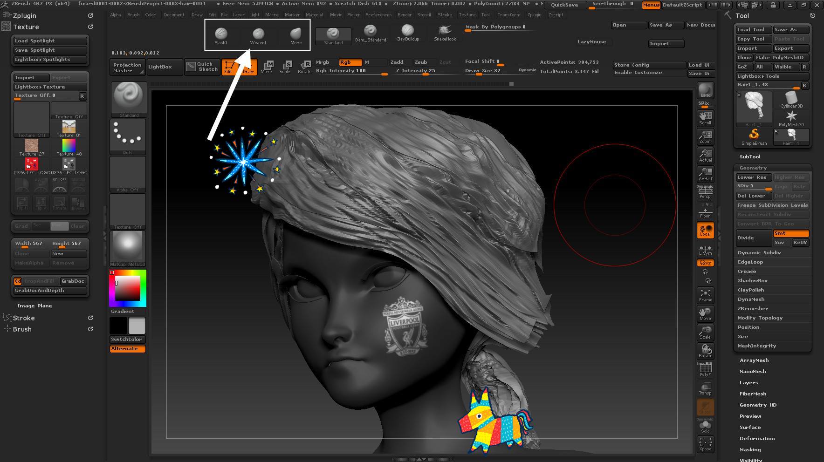This screenshot has width=824, height=462.
Task: Toggle Persp perspective mode
Action: click(x=705, y=192)
